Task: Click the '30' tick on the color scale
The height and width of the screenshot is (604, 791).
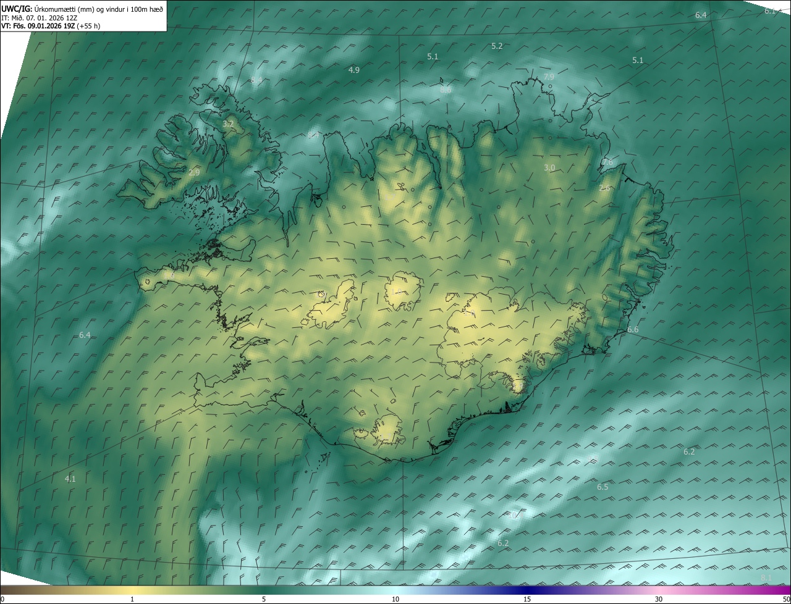Action: [x=659, y=599]
